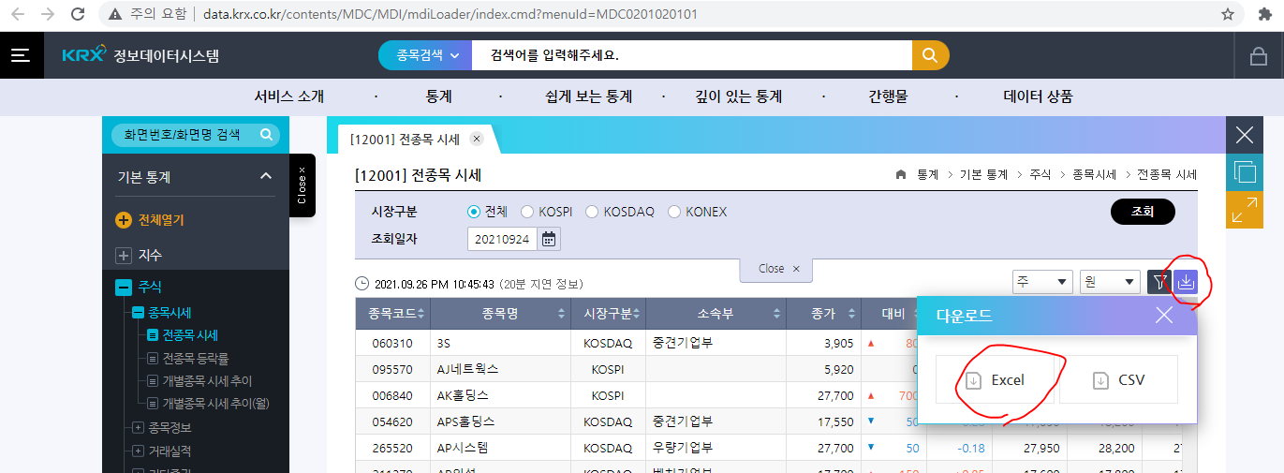Close all tabs with the X icon on right panel
Image resolution: width=1284 pixels, height=473 pixels.
tap(1245, 135)
